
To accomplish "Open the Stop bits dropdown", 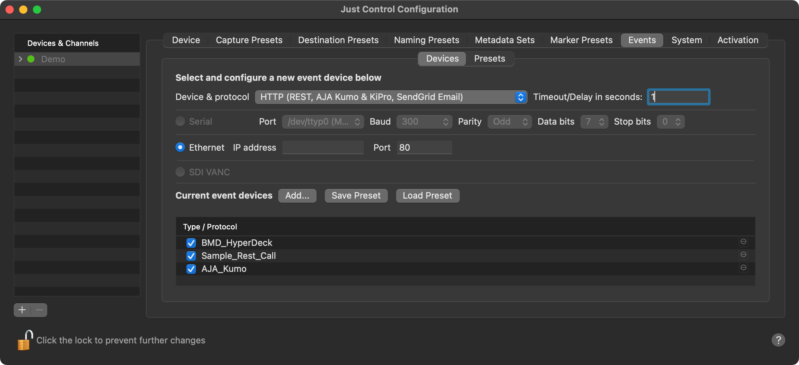I will (671, 122).
